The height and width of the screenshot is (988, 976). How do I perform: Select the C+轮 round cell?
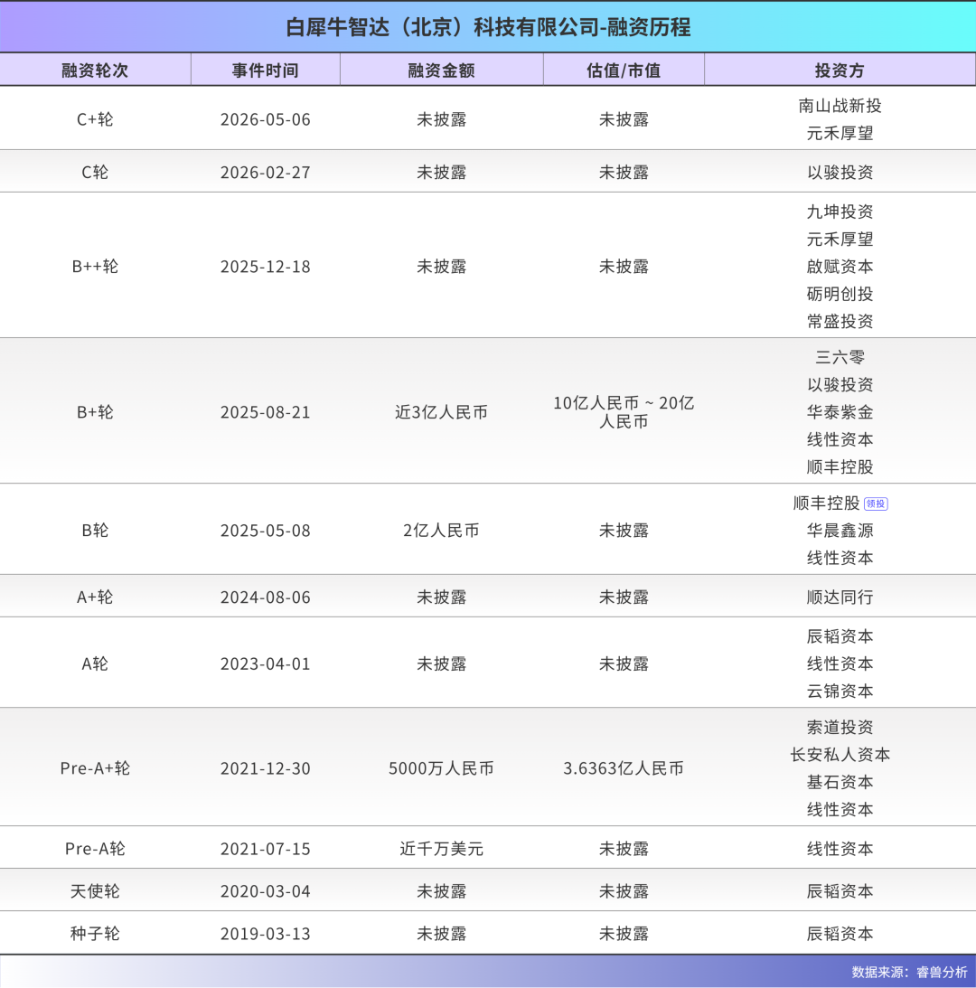pyautogui.click(x=95, y=119)
